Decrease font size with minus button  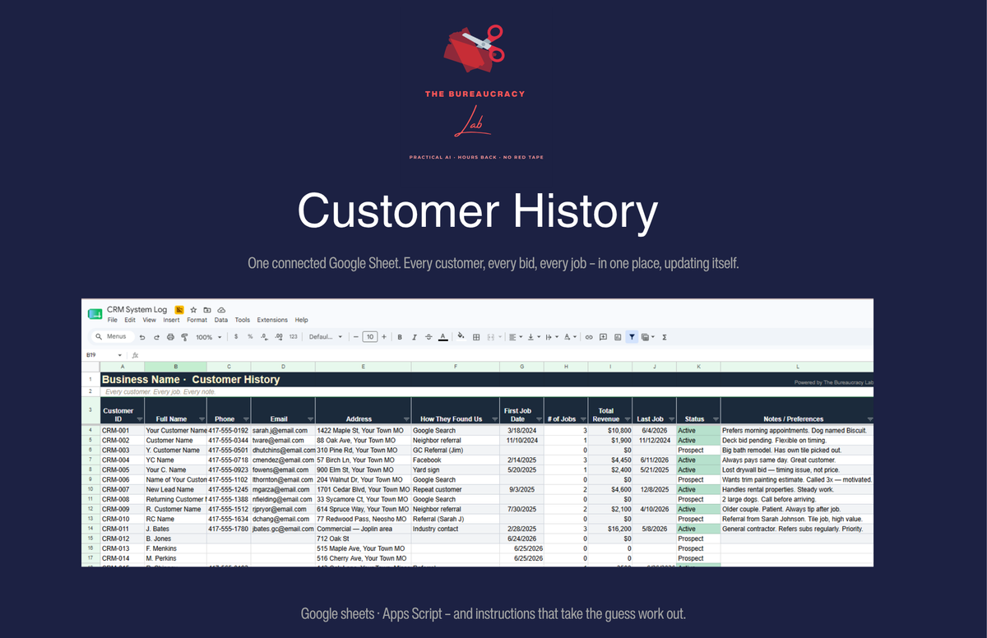tap(355, 337)
